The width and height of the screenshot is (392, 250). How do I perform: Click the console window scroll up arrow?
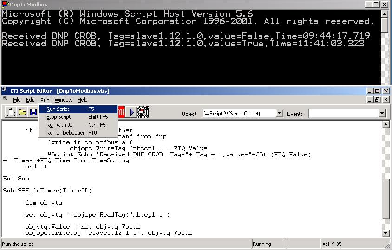point(384,14)
